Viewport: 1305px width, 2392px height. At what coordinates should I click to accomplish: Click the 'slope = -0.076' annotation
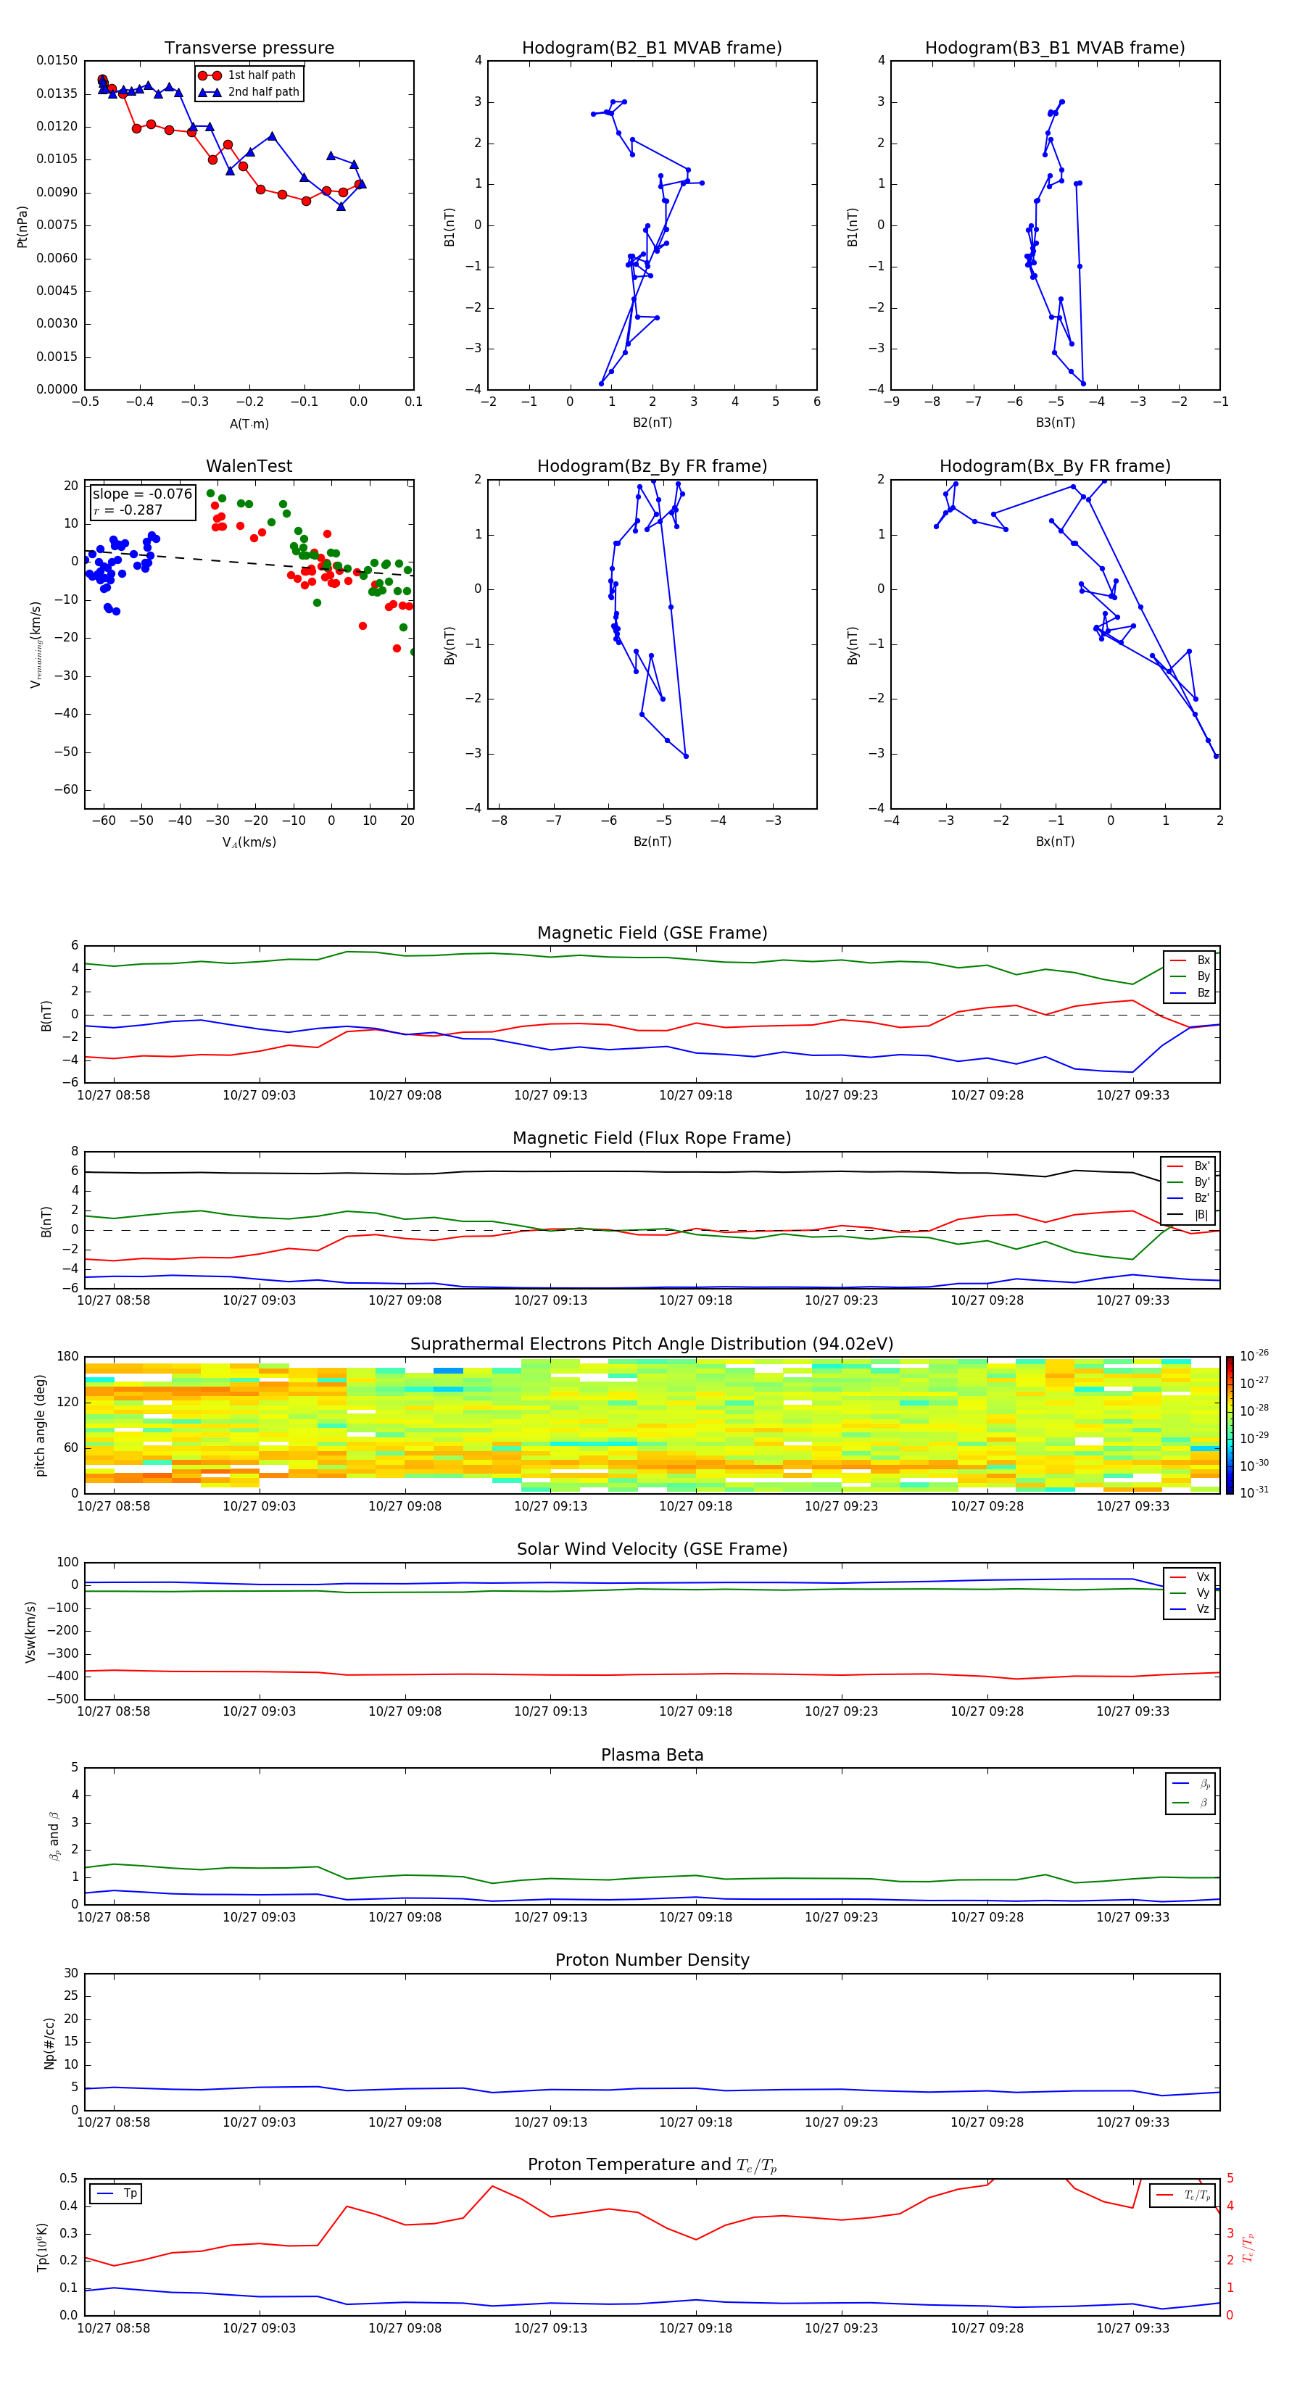click(142, 494)
